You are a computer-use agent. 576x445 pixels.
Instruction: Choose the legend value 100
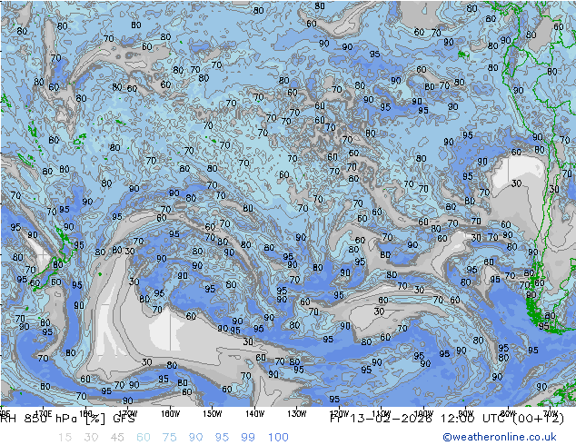(x=278, y=437)
